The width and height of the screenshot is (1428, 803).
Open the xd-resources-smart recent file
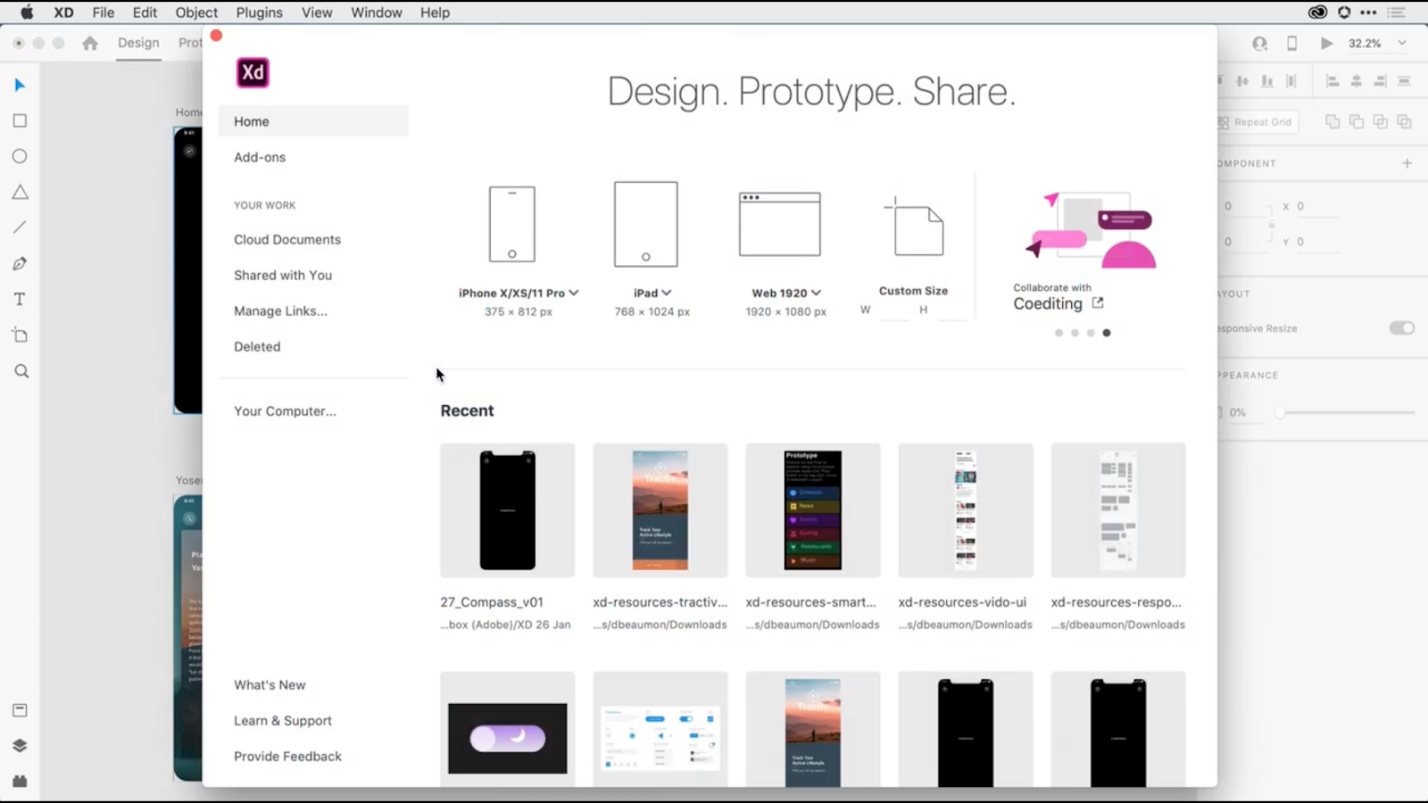point(812,510)
